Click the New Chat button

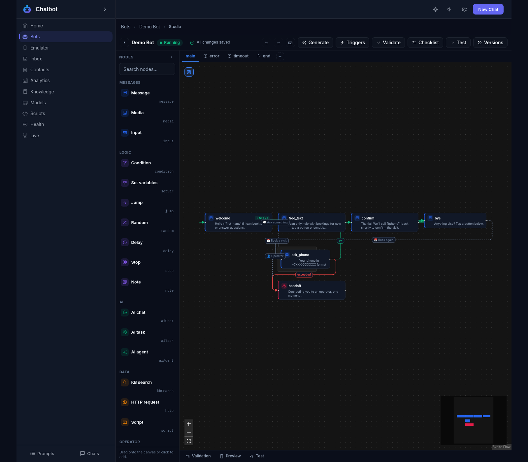(x=488, y=9)
